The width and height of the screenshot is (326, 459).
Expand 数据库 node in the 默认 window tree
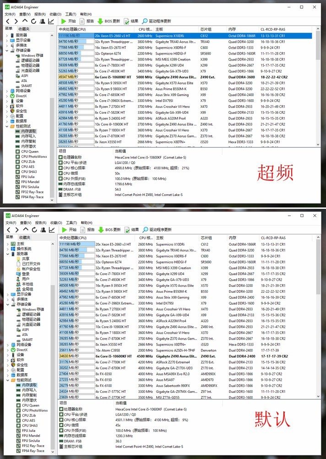pyautogui.click(x=8, y=375)
